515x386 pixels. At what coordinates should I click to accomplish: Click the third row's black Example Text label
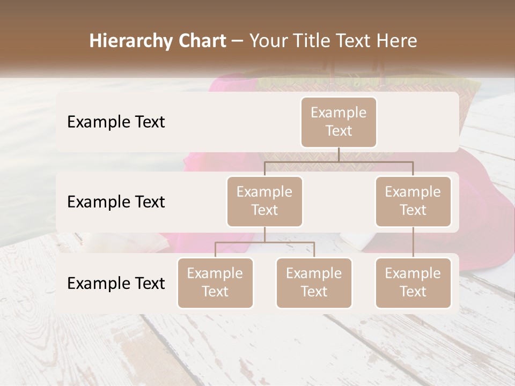(116, 283)
